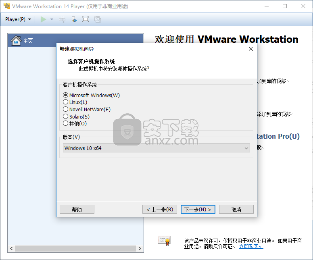313x260 pixels.
Task: Click library scrollbar left arrow
Action: tap(11, 248)
